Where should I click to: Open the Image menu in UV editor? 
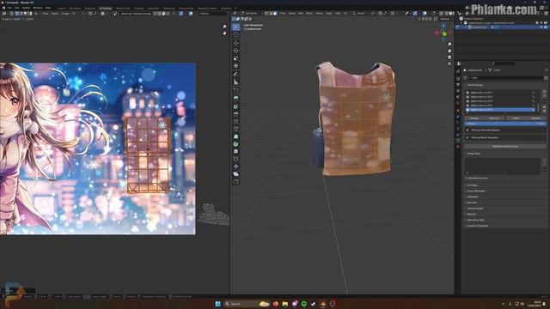pos(65,14)
